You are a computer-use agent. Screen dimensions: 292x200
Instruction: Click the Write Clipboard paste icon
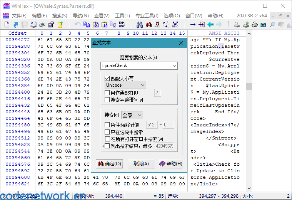105,24
